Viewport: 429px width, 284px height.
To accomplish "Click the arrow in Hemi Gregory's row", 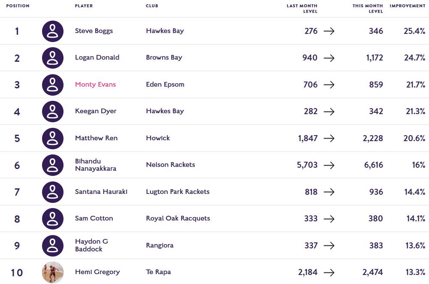I will (x=329, y=272).
